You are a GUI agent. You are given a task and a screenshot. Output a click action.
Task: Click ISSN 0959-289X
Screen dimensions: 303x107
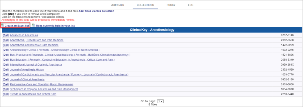(x=287, y=65)
